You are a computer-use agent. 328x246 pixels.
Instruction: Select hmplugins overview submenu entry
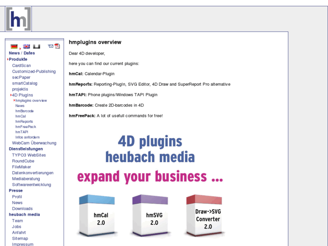point(31,101)
